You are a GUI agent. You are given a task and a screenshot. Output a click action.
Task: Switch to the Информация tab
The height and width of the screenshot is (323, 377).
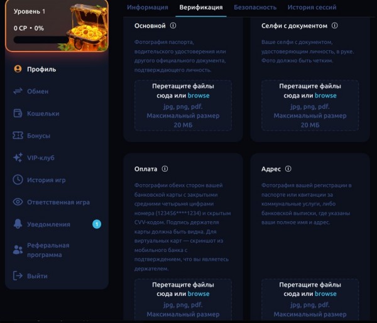point(148,8)
